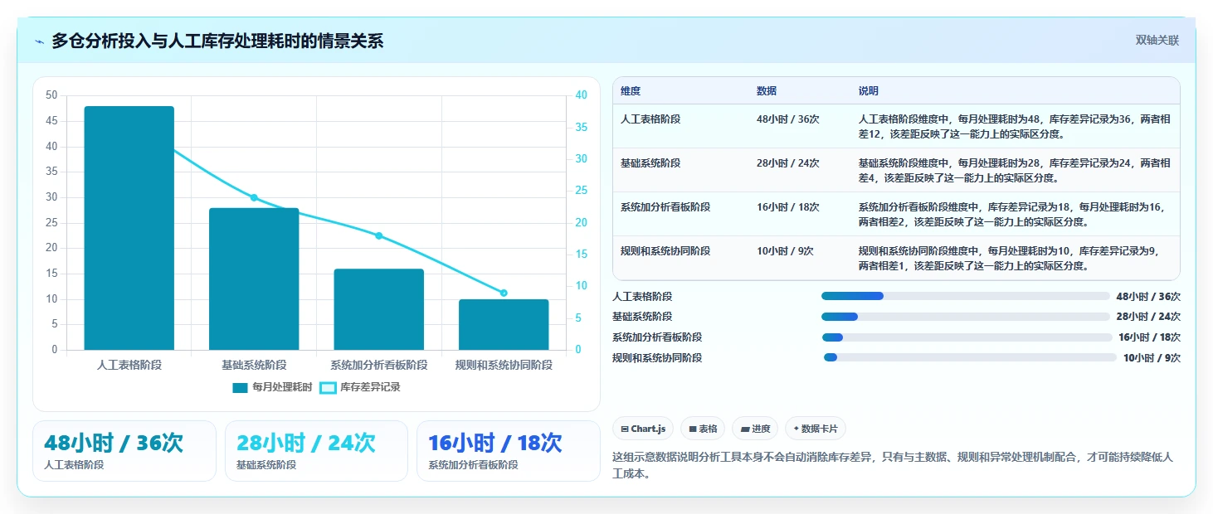Click the small icon inside the 进度 tag
This screenshot has width=1213, height=514.
click(745, 429)
